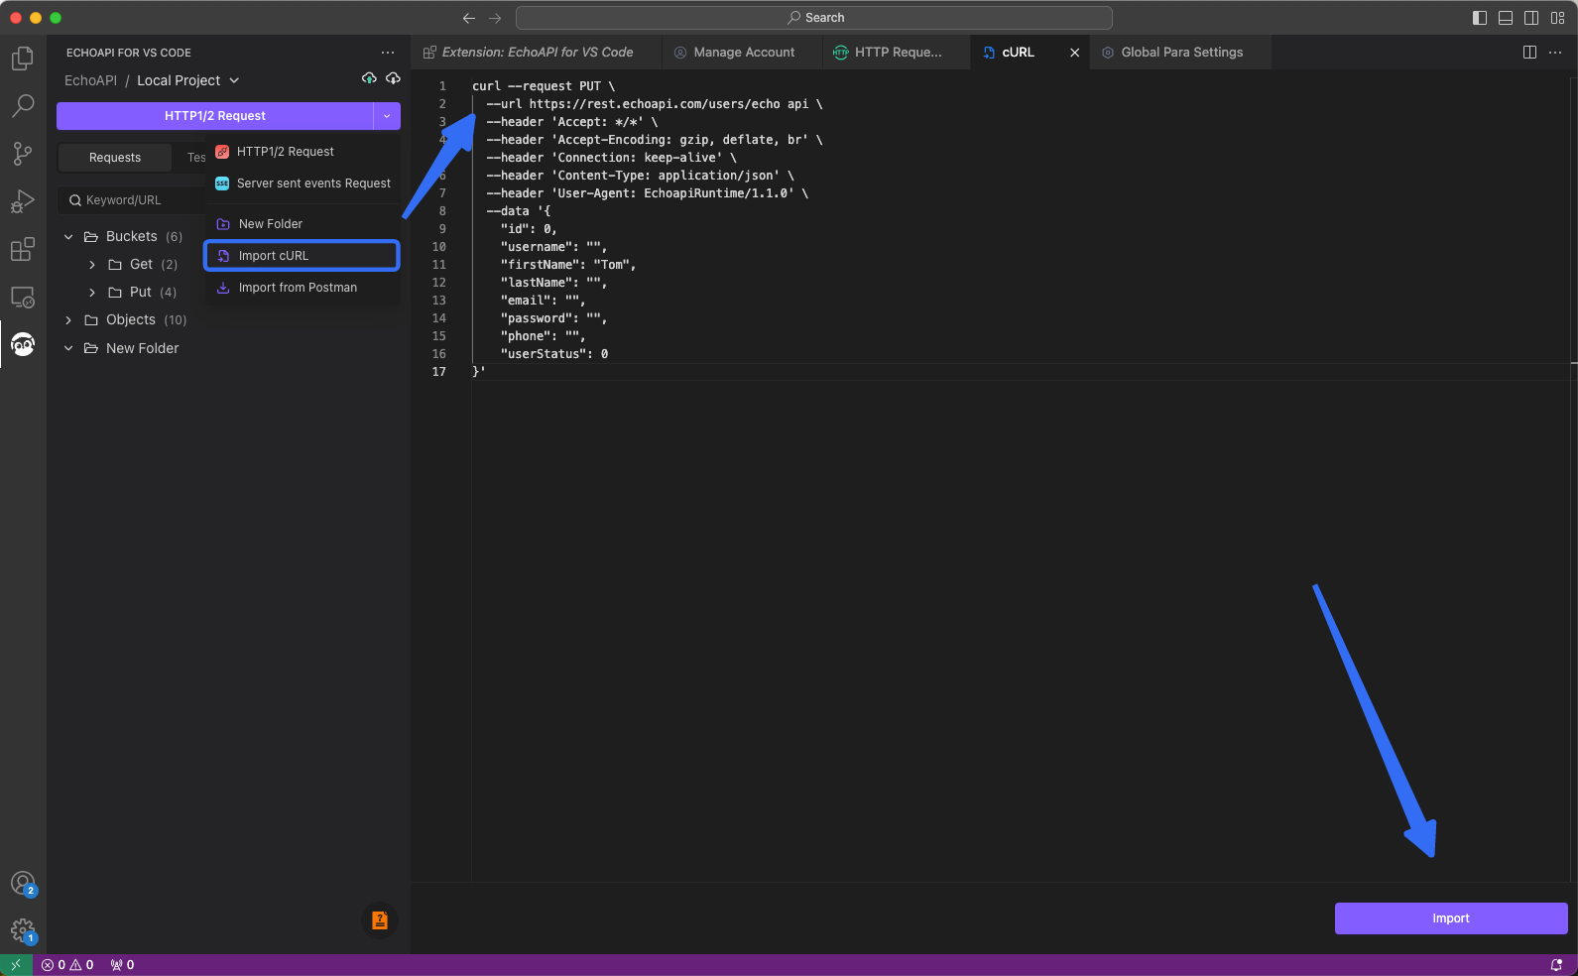
Task: Open the Run and Debug view
Action: [x=23, y=201]
